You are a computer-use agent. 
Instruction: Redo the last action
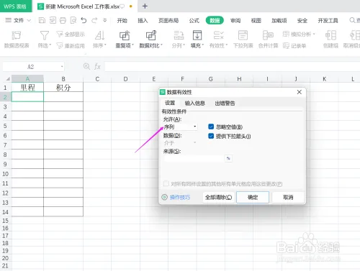click(94, 20)
